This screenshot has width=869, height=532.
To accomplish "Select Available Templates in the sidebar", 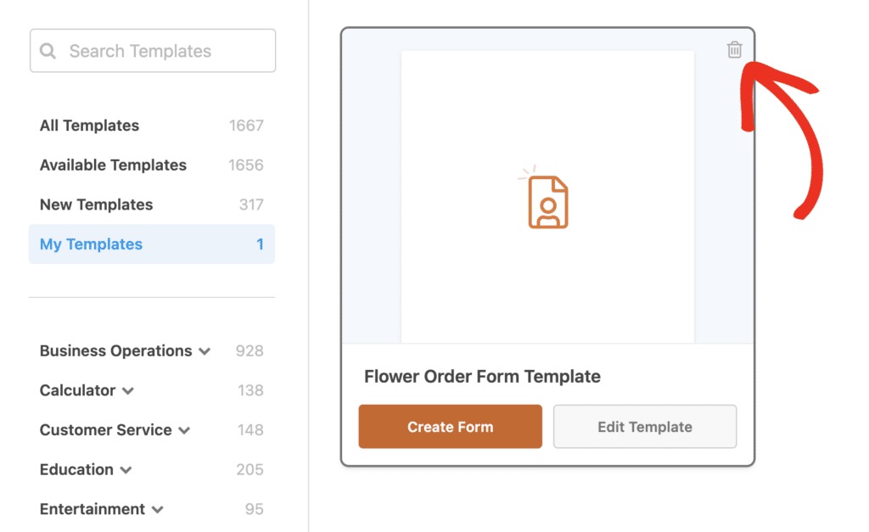I will click(x=113, y=165).
